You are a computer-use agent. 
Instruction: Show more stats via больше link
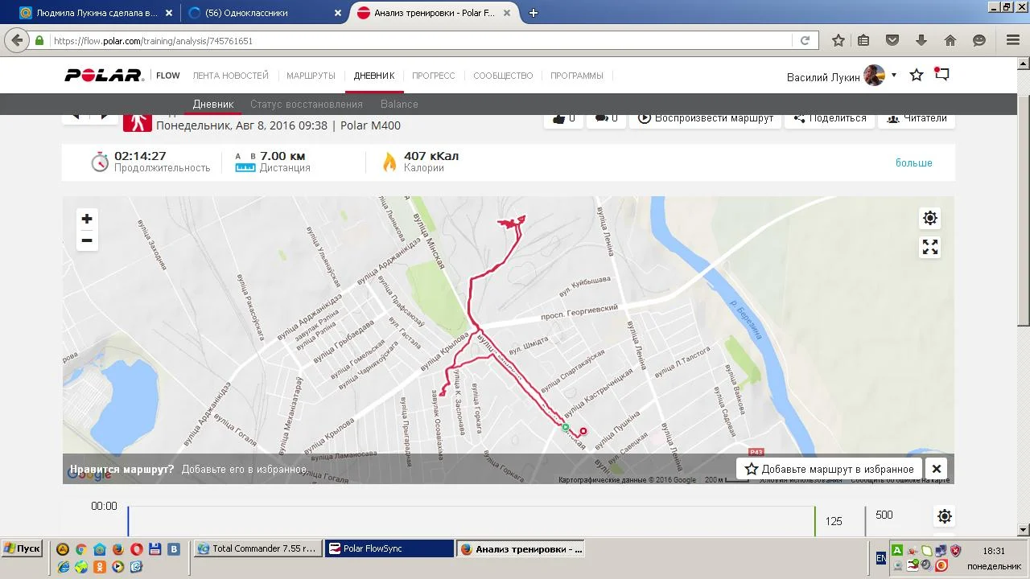click(x=913, y=163)
